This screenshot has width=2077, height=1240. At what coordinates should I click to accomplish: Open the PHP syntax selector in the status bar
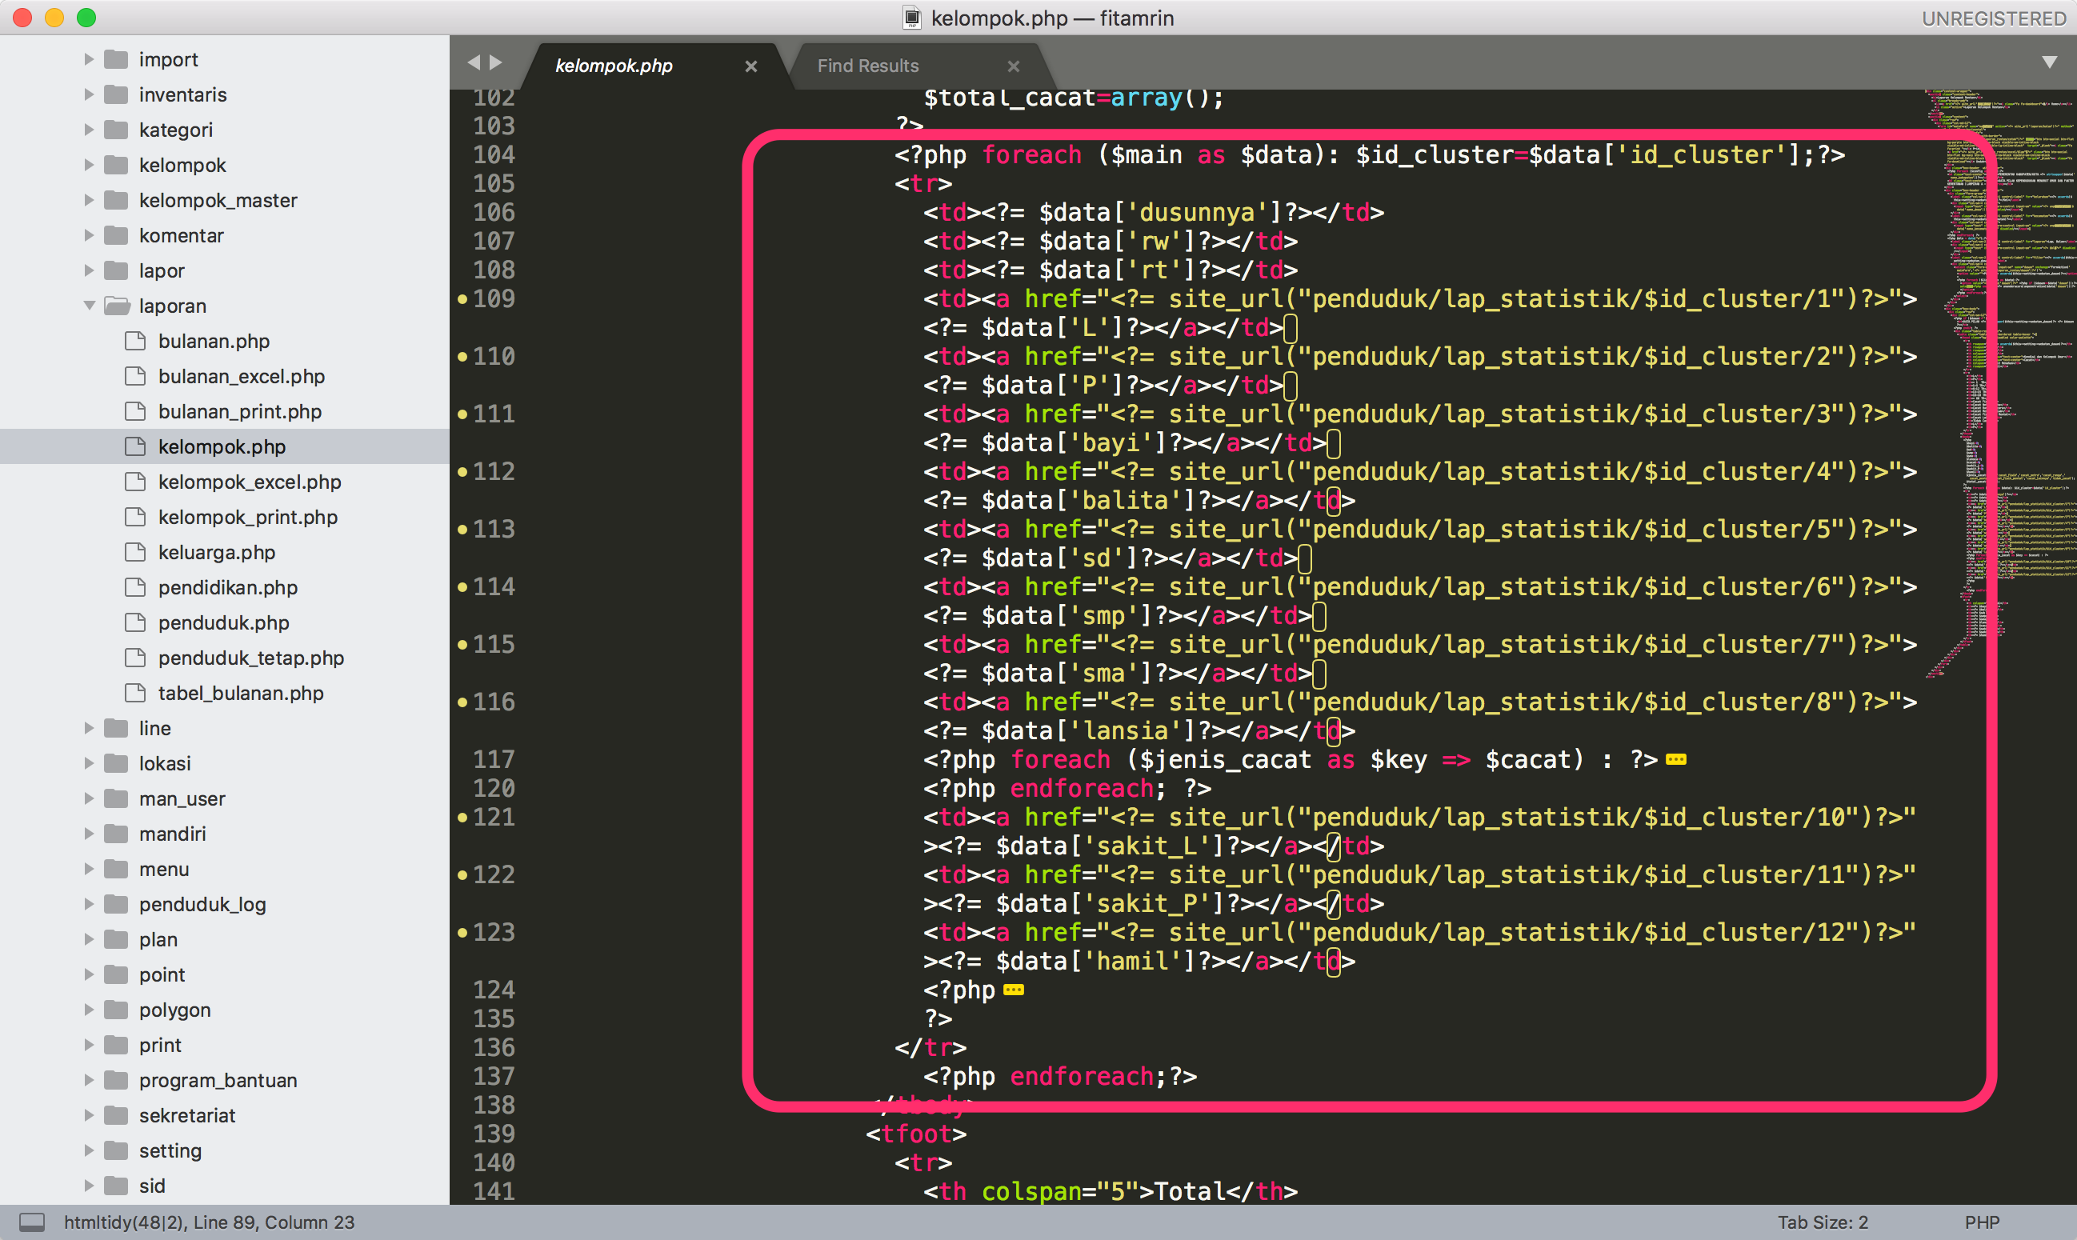click(1982, 1221)
